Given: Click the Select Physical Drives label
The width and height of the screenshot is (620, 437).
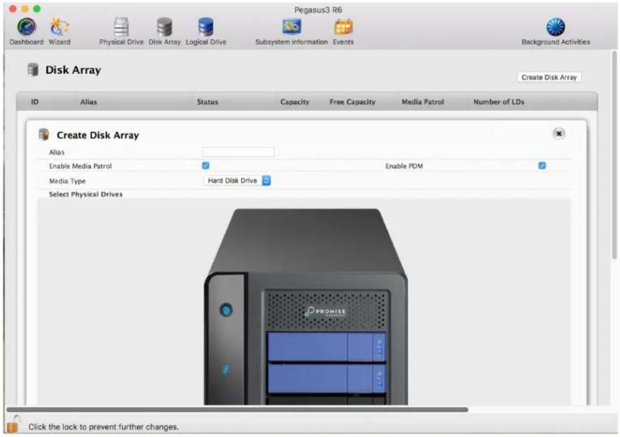Looking at the screenshot, I should coord(86,195).
